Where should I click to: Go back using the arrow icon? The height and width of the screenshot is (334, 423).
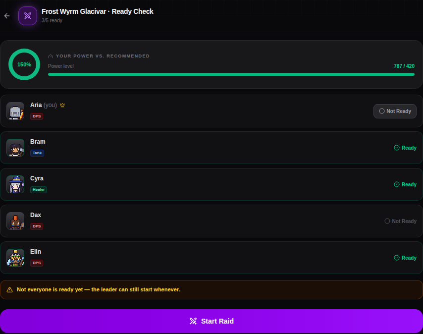pos(7,16)
